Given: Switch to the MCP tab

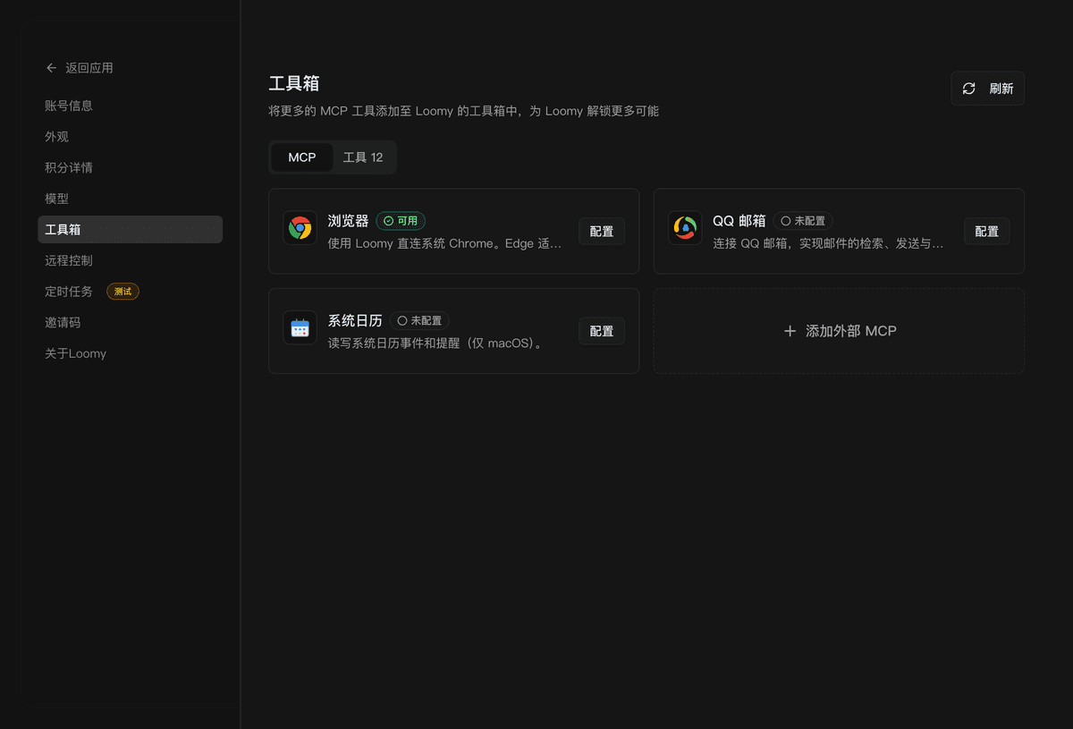Looking at the screenshot, I should (x=301, y=157).
